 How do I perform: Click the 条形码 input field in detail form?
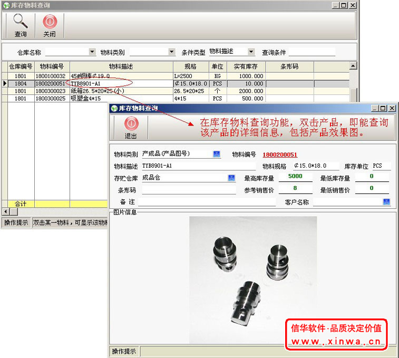click(188, 190)
